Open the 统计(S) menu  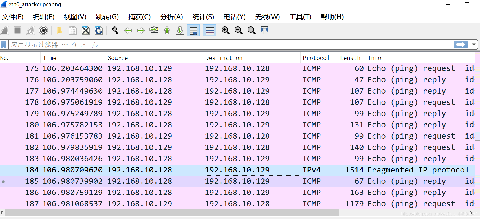click(203, 17)
